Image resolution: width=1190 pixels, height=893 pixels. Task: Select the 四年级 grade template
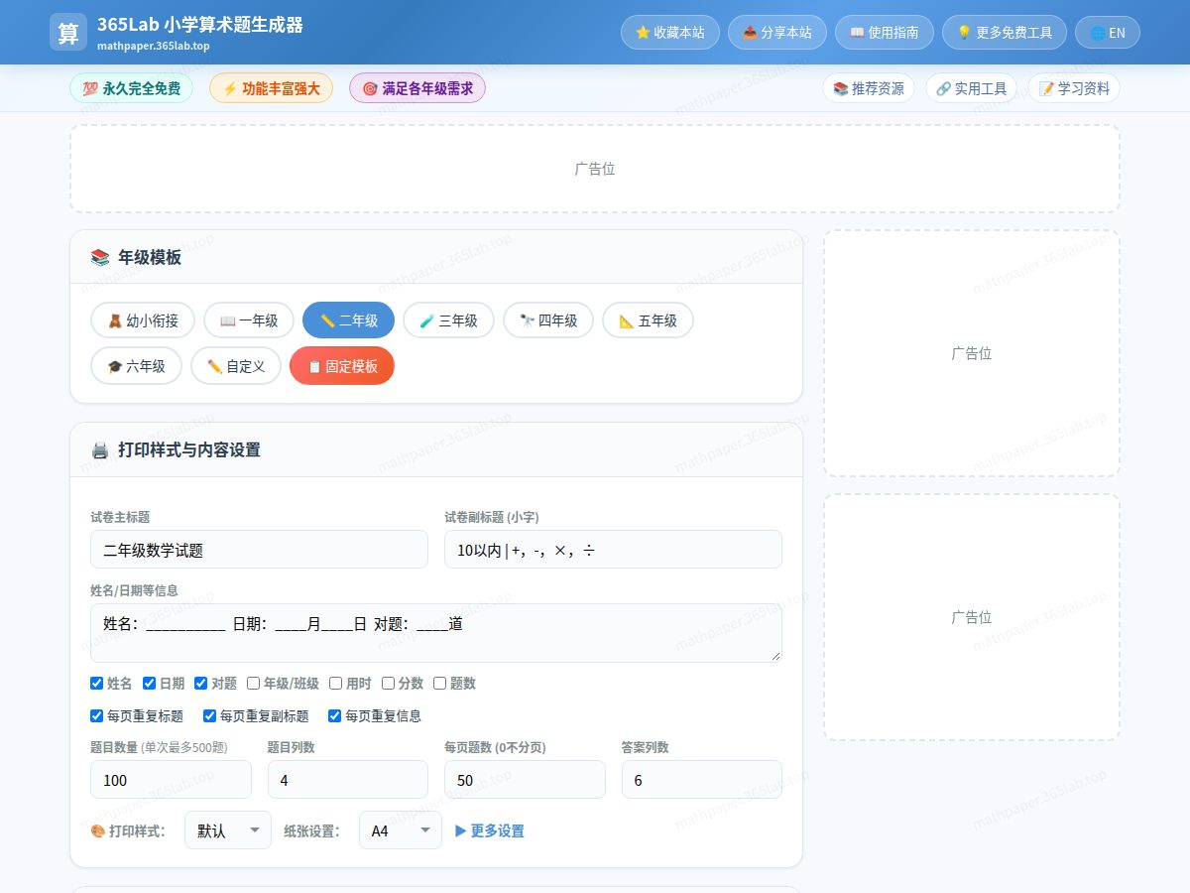(548, 320)
